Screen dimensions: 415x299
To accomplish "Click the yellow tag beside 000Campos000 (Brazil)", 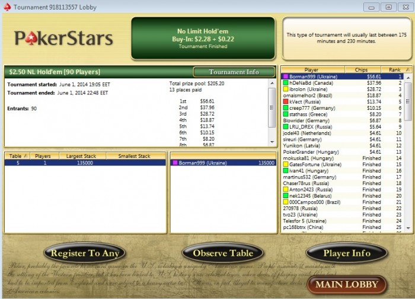I will tap(286, 202).
